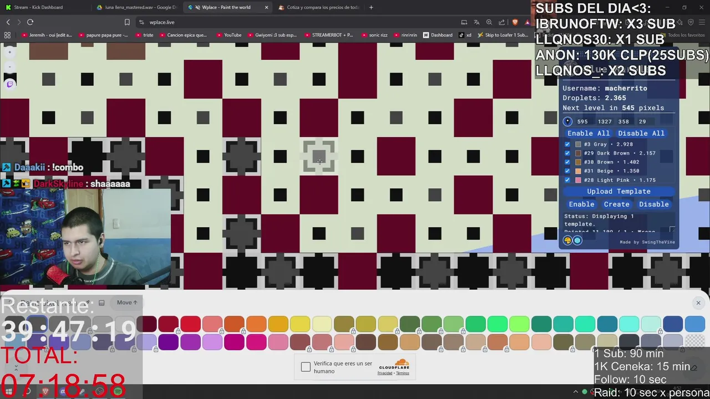The height and width of the screenshot is (399, 710).
Task: Click the zoom magnifier icon in address bar
Action: click(x=489, y=22)
